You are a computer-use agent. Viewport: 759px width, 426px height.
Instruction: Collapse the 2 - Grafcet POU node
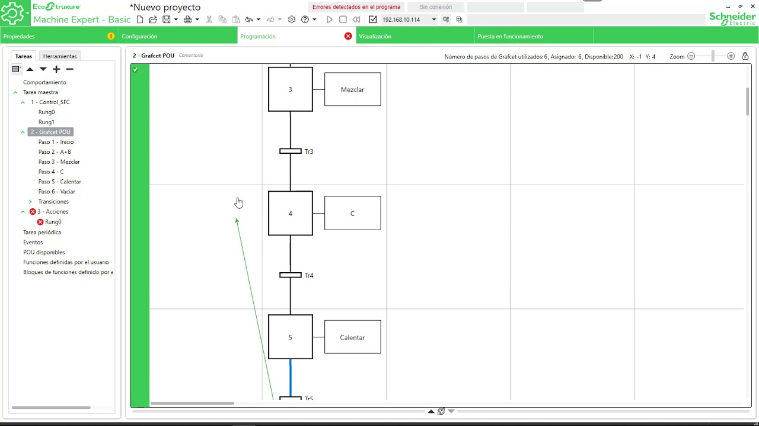pos(23,132)
